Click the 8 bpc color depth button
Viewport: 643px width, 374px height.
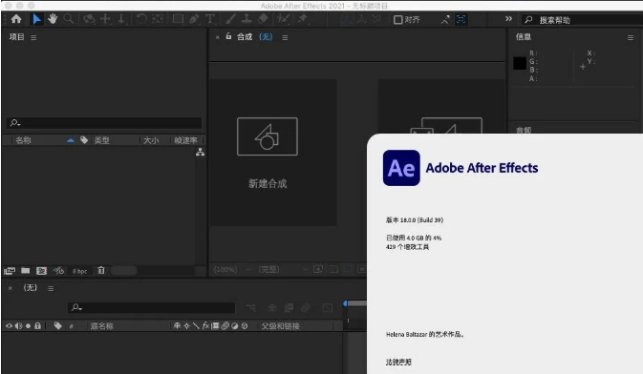[x=79, y=271]
